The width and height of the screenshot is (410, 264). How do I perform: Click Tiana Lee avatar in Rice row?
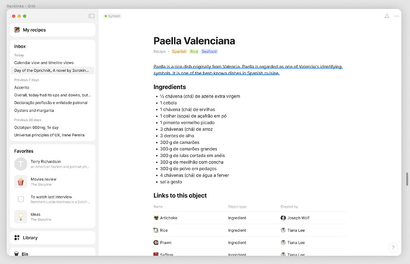tap(283, 230)
